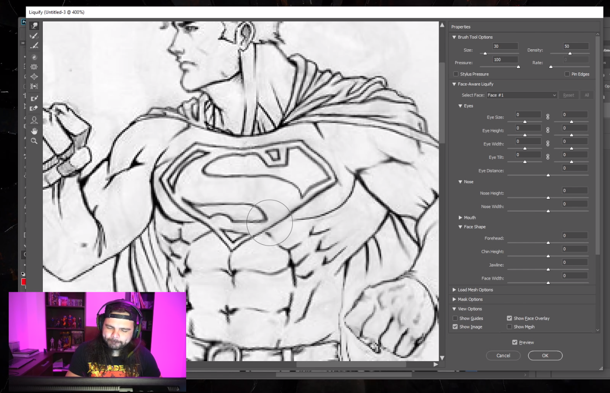Select the Freeze Mask tool

(34, 99)
